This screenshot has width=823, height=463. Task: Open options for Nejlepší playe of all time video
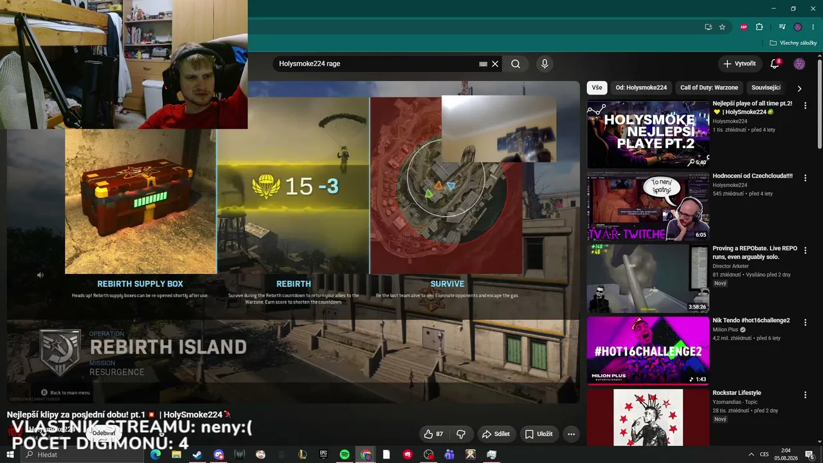point(805,105)
